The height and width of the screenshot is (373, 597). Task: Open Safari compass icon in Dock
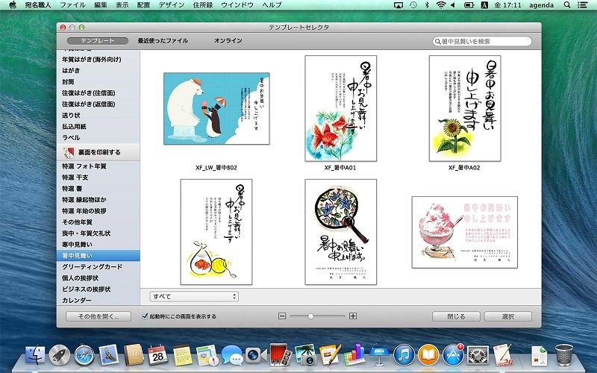tap(84, 356)
